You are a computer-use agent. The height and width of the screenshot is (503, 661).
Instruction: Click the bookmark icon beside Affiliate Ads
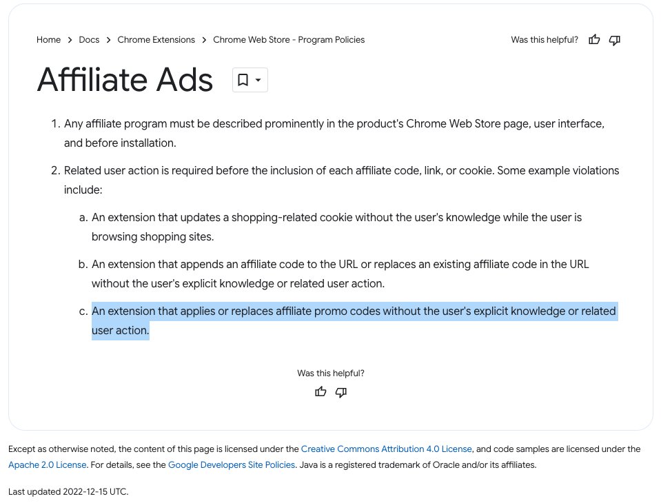click(243, 80)
